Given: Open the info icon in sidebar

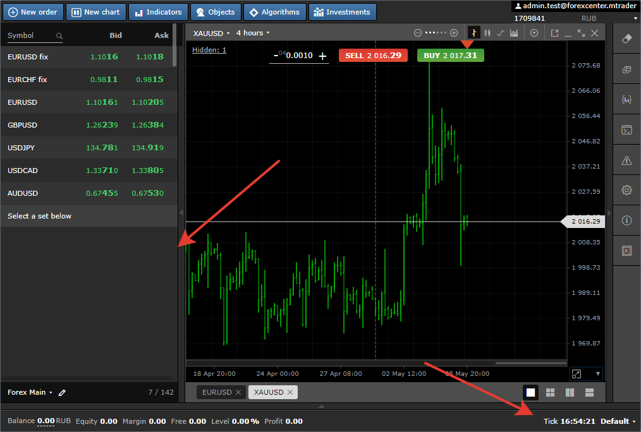Looking at the screenshot, I should point(626,220).
